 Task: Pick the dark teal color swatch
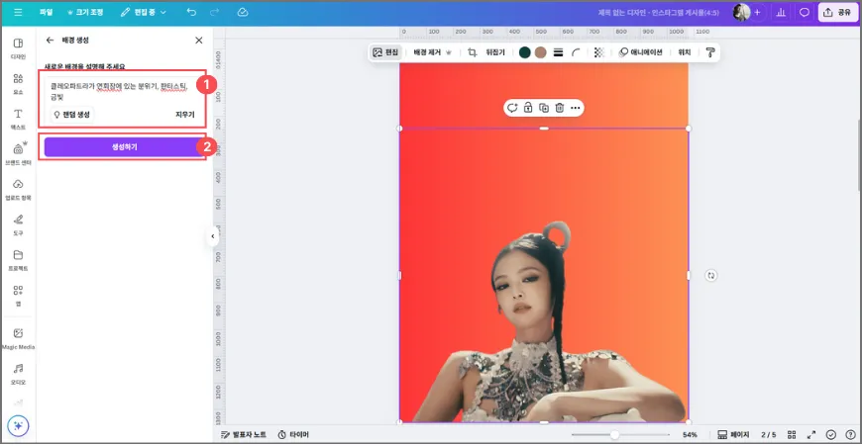point(524,52)
